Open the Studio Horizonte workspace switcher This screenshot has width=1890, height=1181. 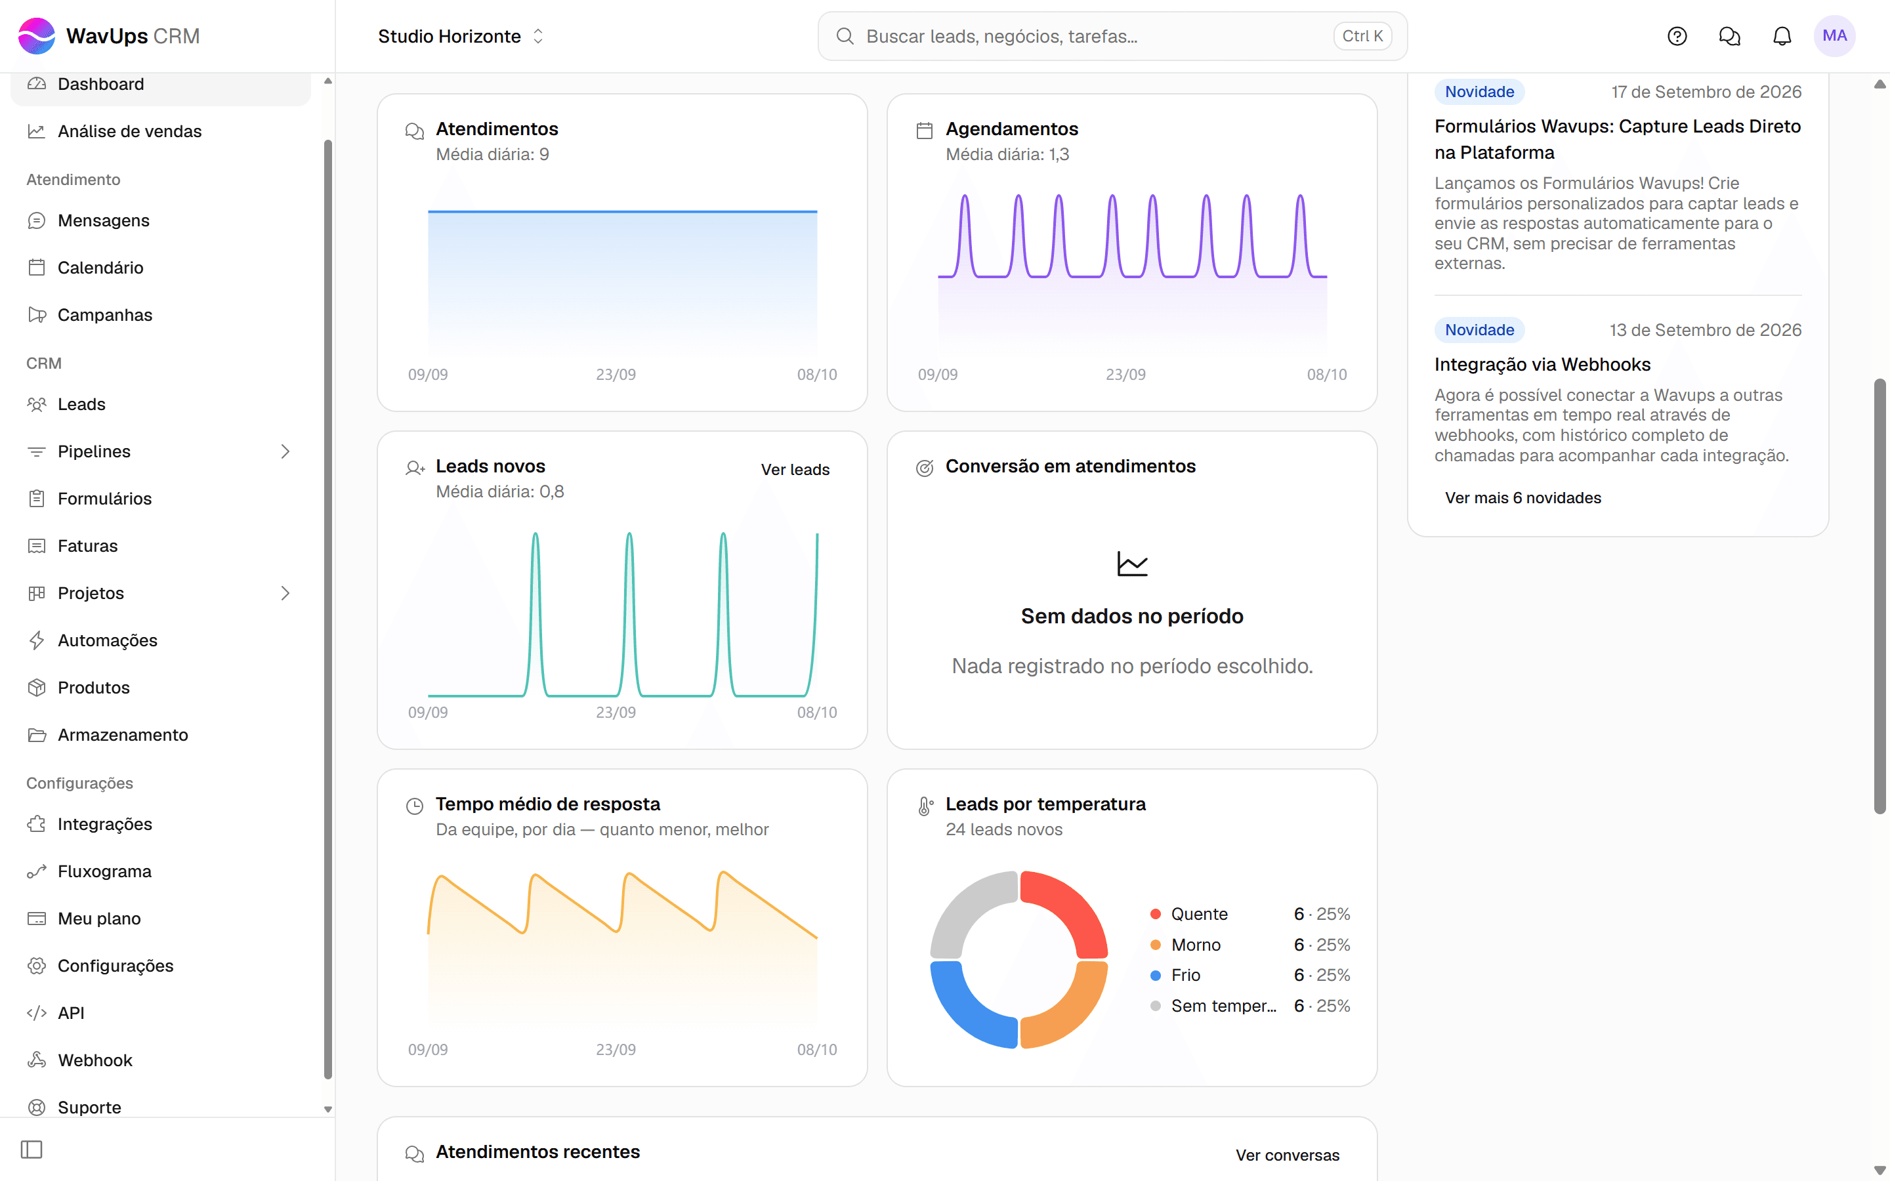(461, 36)
